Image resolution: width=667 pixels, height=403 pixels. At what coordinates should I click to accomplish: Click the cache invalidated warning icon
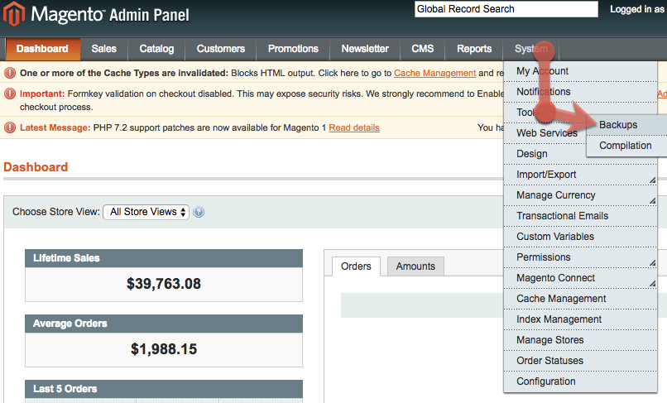(x=10, y=73)
